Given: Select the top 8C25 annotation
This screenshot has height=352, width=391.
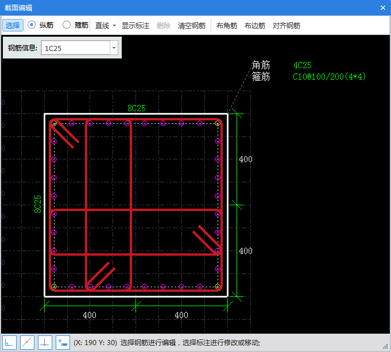Looking at the screenshot, I should pos(137,108).
